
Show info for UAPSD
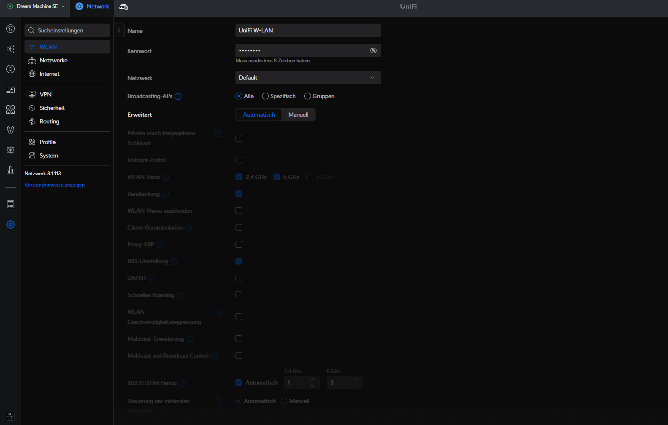click(151, 278)
